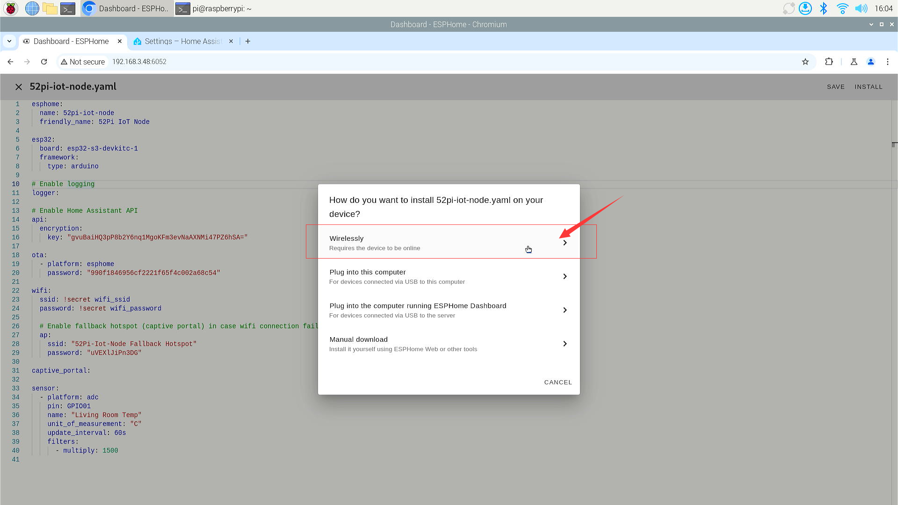Open the Bluetooth tray menu
Image resolution: width=898 pixels, height=505 pixels.
point(824,8)
